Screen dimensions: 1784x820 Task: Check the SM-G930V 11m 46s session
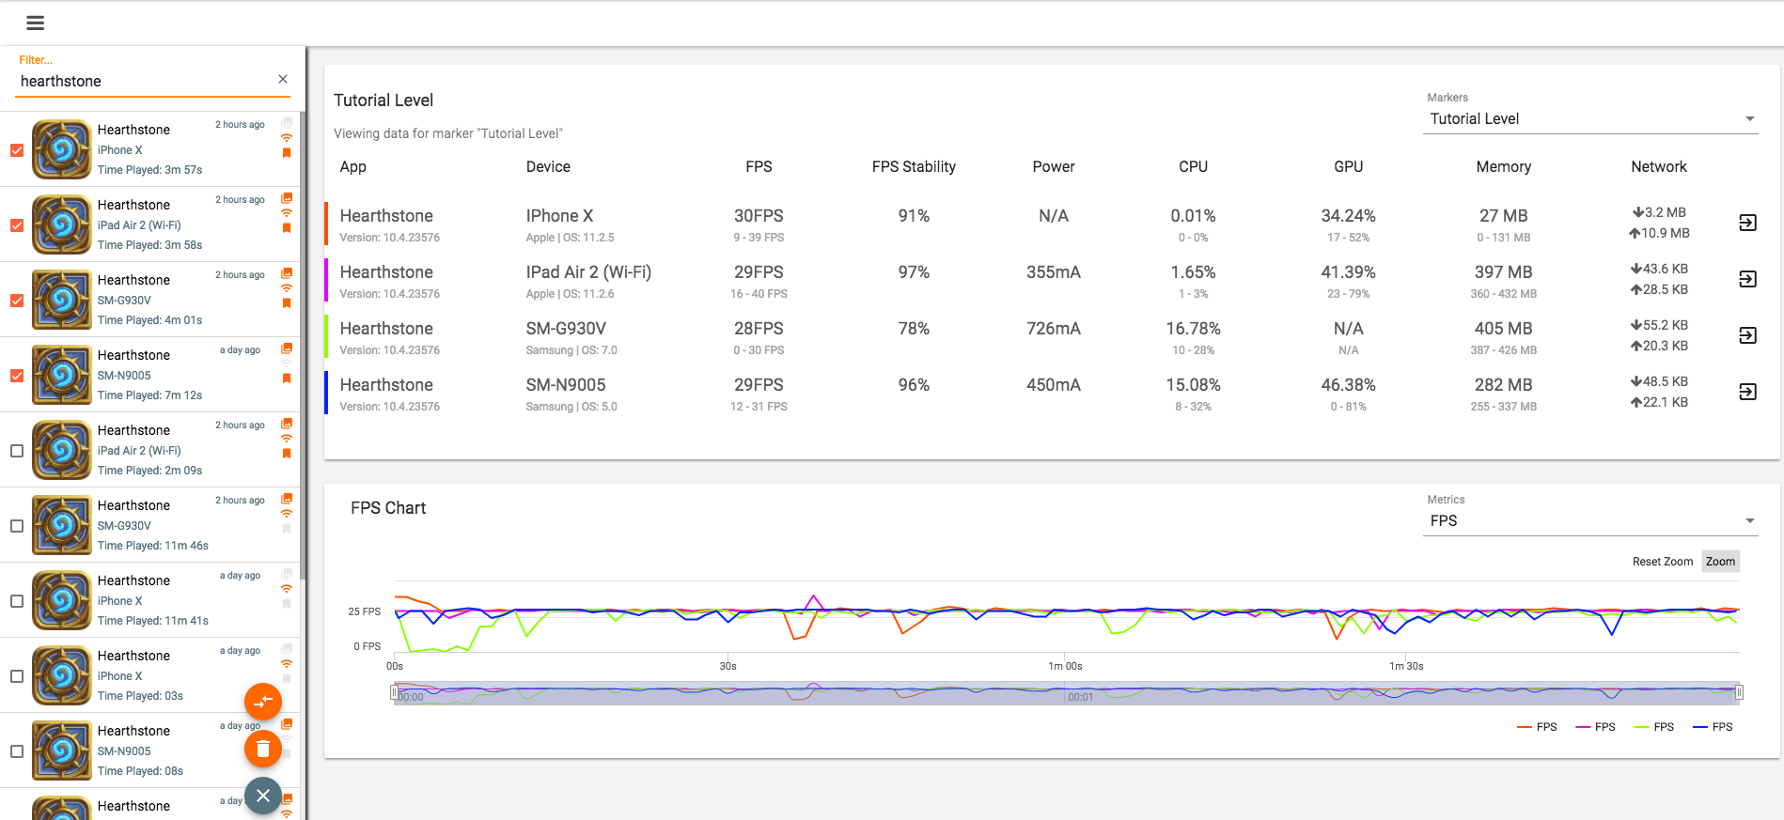click(x=17, y=526)
